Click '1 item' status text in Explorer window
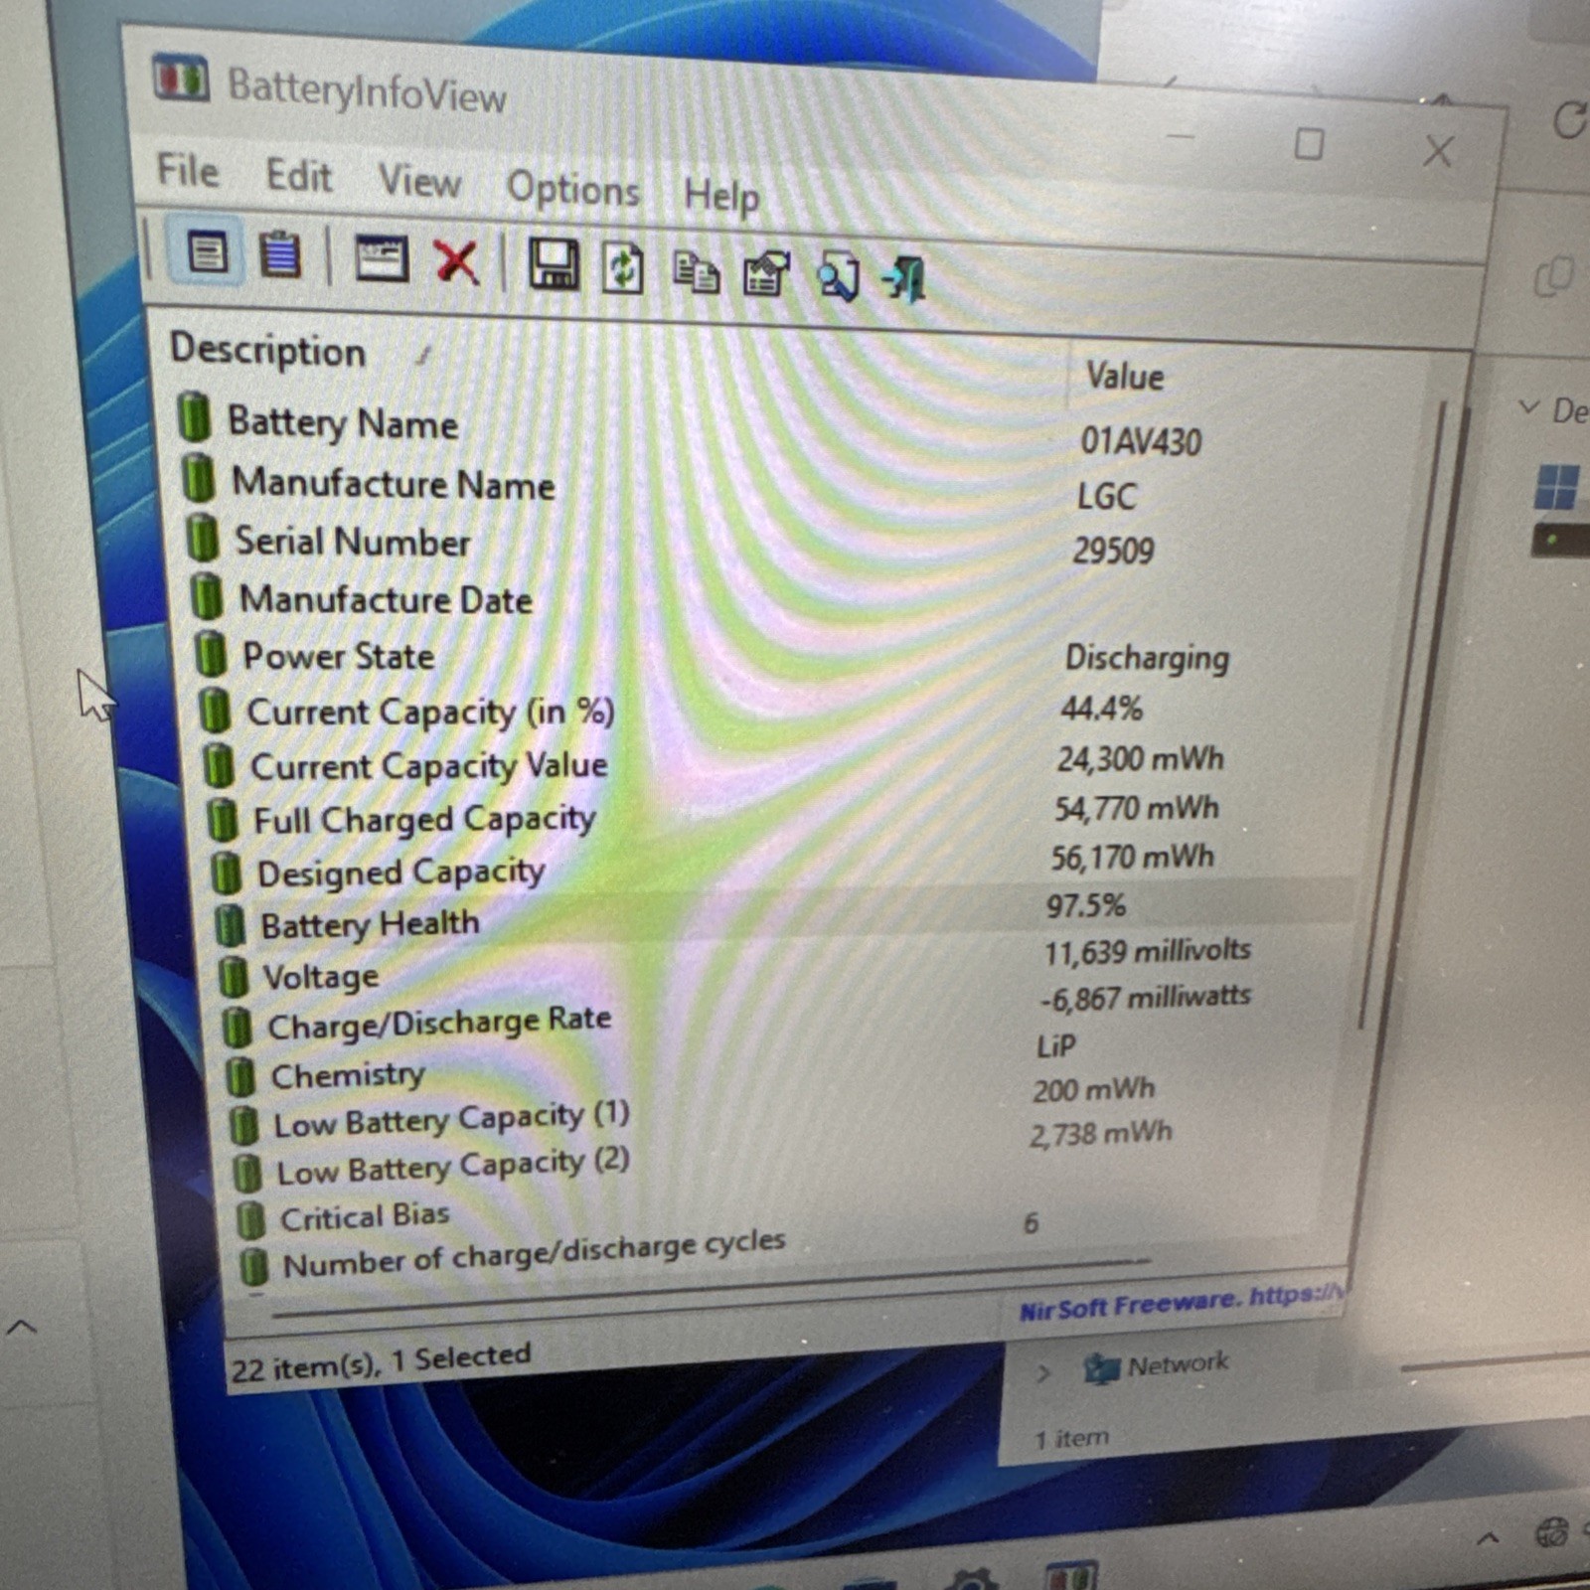Viewport: 1590px width, 1590px height. coord(1070,1438)
